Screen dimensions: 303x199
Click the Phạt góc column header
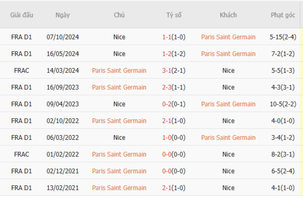pos(282,15)
